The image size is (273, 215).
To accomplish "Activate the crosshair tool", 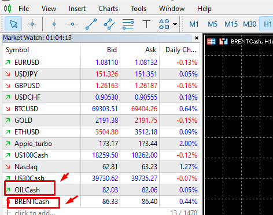I will (x=32, y=24).
